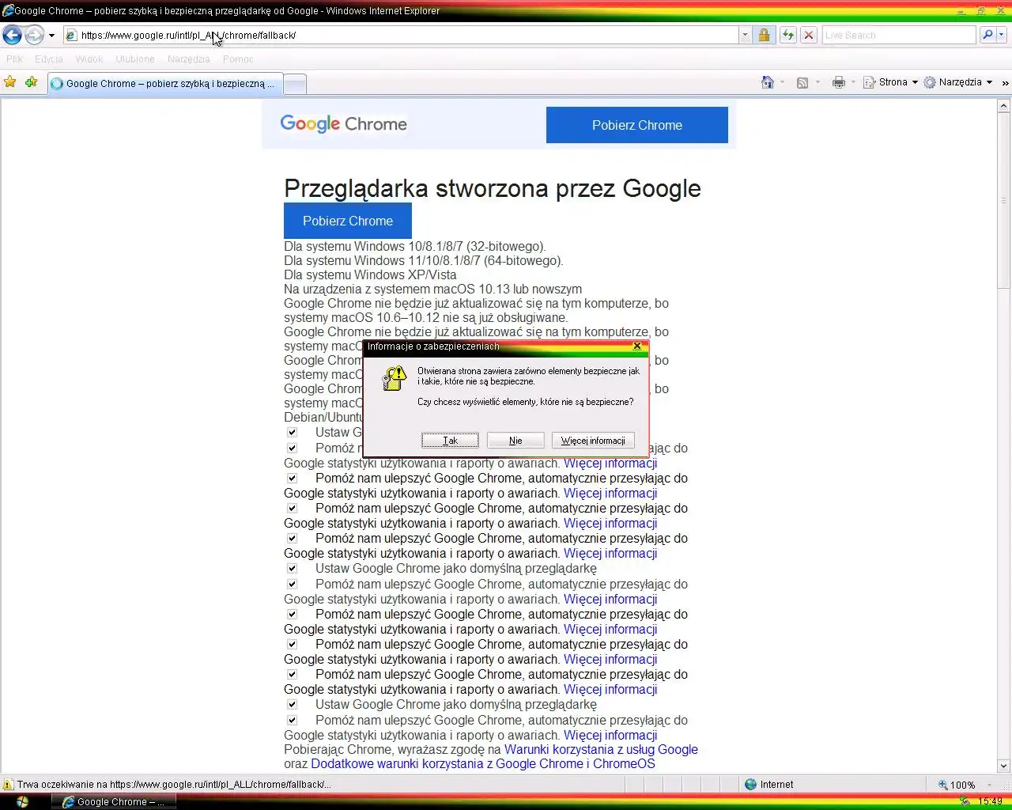Open the Edycja menu
Viewport: 1012px width, 810px height.
tap(48, 59)
